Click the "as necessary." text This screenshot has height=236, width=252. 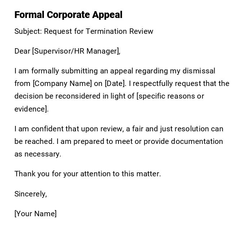pos(38,154)
